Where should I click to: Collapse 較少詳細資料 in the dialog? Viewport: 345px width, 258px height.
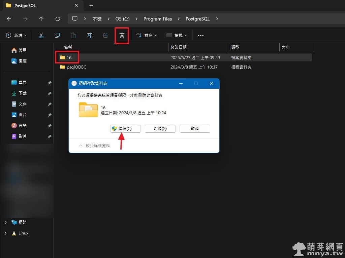[x=94, y=146]
